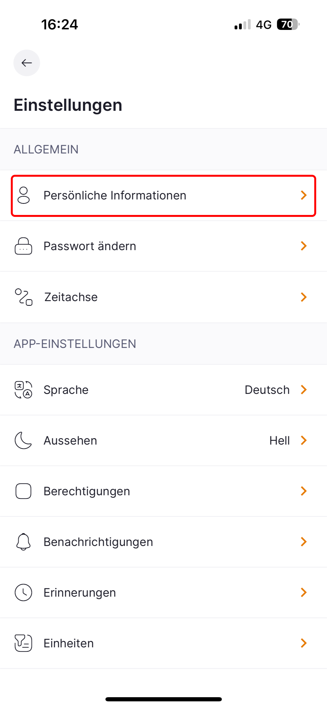Click the rounded square Berechtigungen icon
The height and width of the screenshot is (708, 327).
tap(24, 491)
